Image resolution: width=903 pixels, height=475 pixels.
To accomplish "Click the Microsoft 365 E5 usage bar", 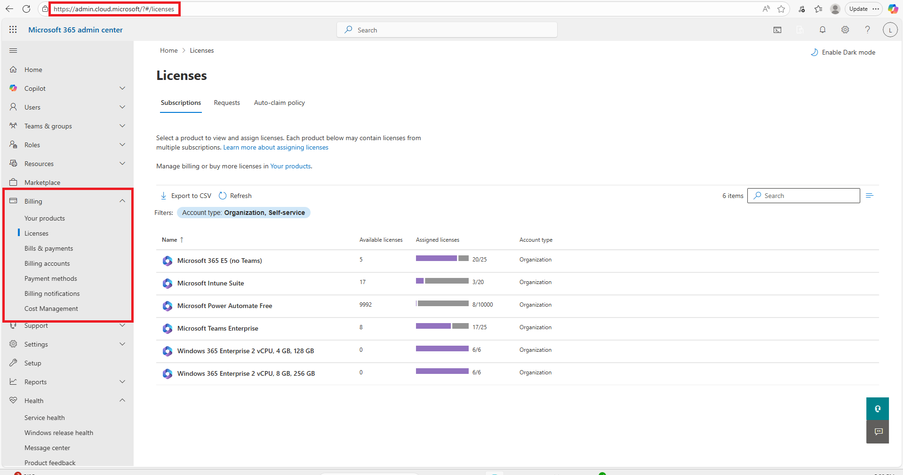I will (442, 258).
